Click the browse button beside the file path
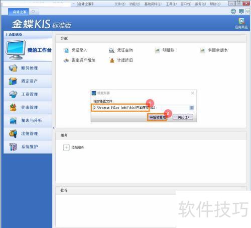 coord(192,108)
